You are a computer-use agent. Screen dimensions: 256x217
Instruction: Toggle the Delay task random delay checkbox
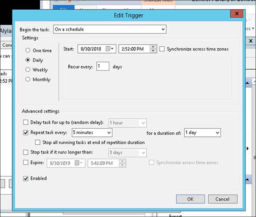[x=26, y=123]
